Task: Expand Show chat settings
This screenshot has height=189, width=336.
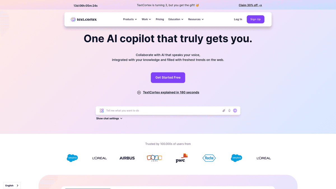Action: pyautogui.click(x=109, y=118)
